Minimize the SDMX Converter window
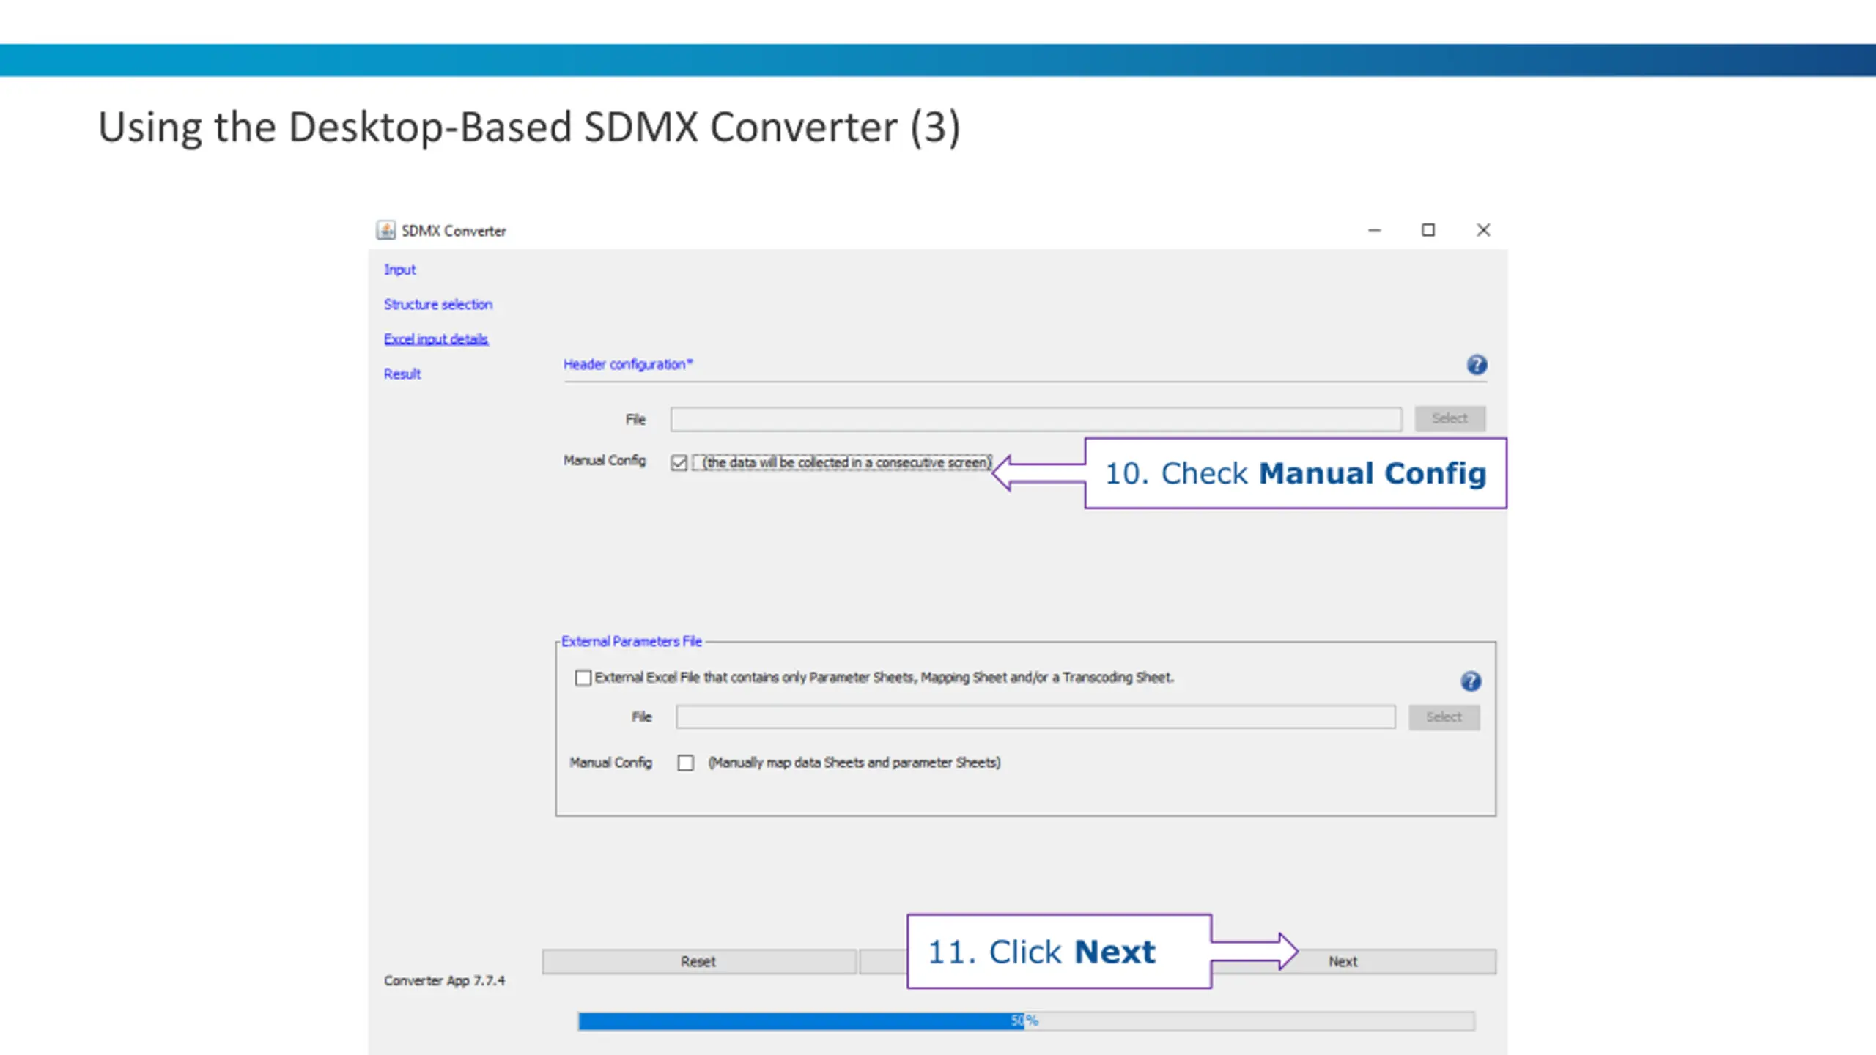Image resolution: width=1876 pixels, height=1055 pixels. click(x=1374, y=230)
